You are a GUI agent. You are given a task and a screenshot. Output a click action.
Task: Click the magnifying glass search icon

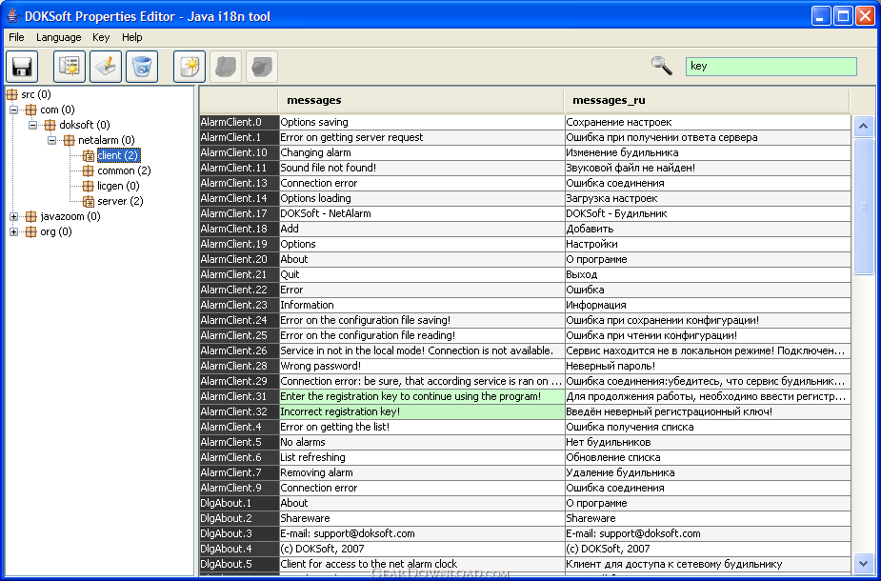pos(661,66)
